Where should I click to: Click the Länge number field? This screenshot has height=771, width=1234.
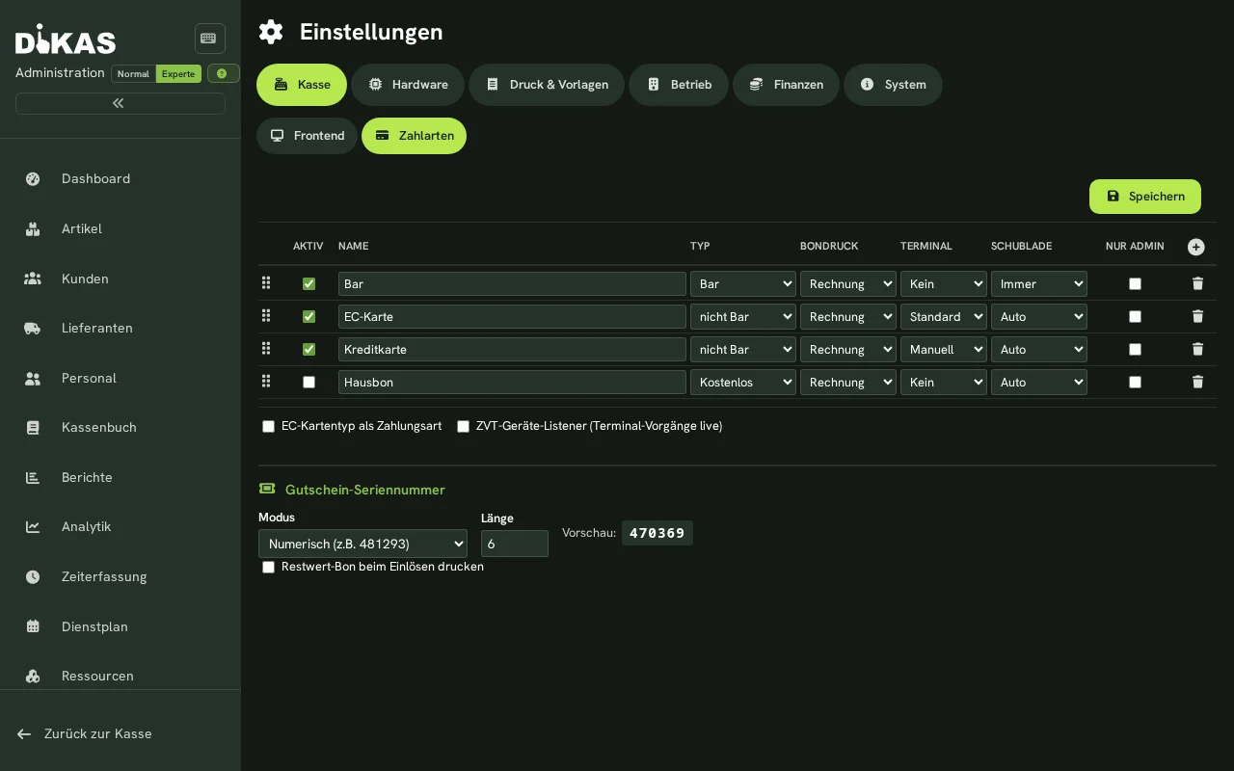point(515,544)
